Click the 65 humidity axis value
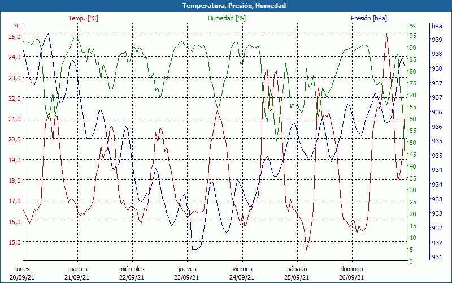Viewport: 452px width, 283px height. pos(413,107)
